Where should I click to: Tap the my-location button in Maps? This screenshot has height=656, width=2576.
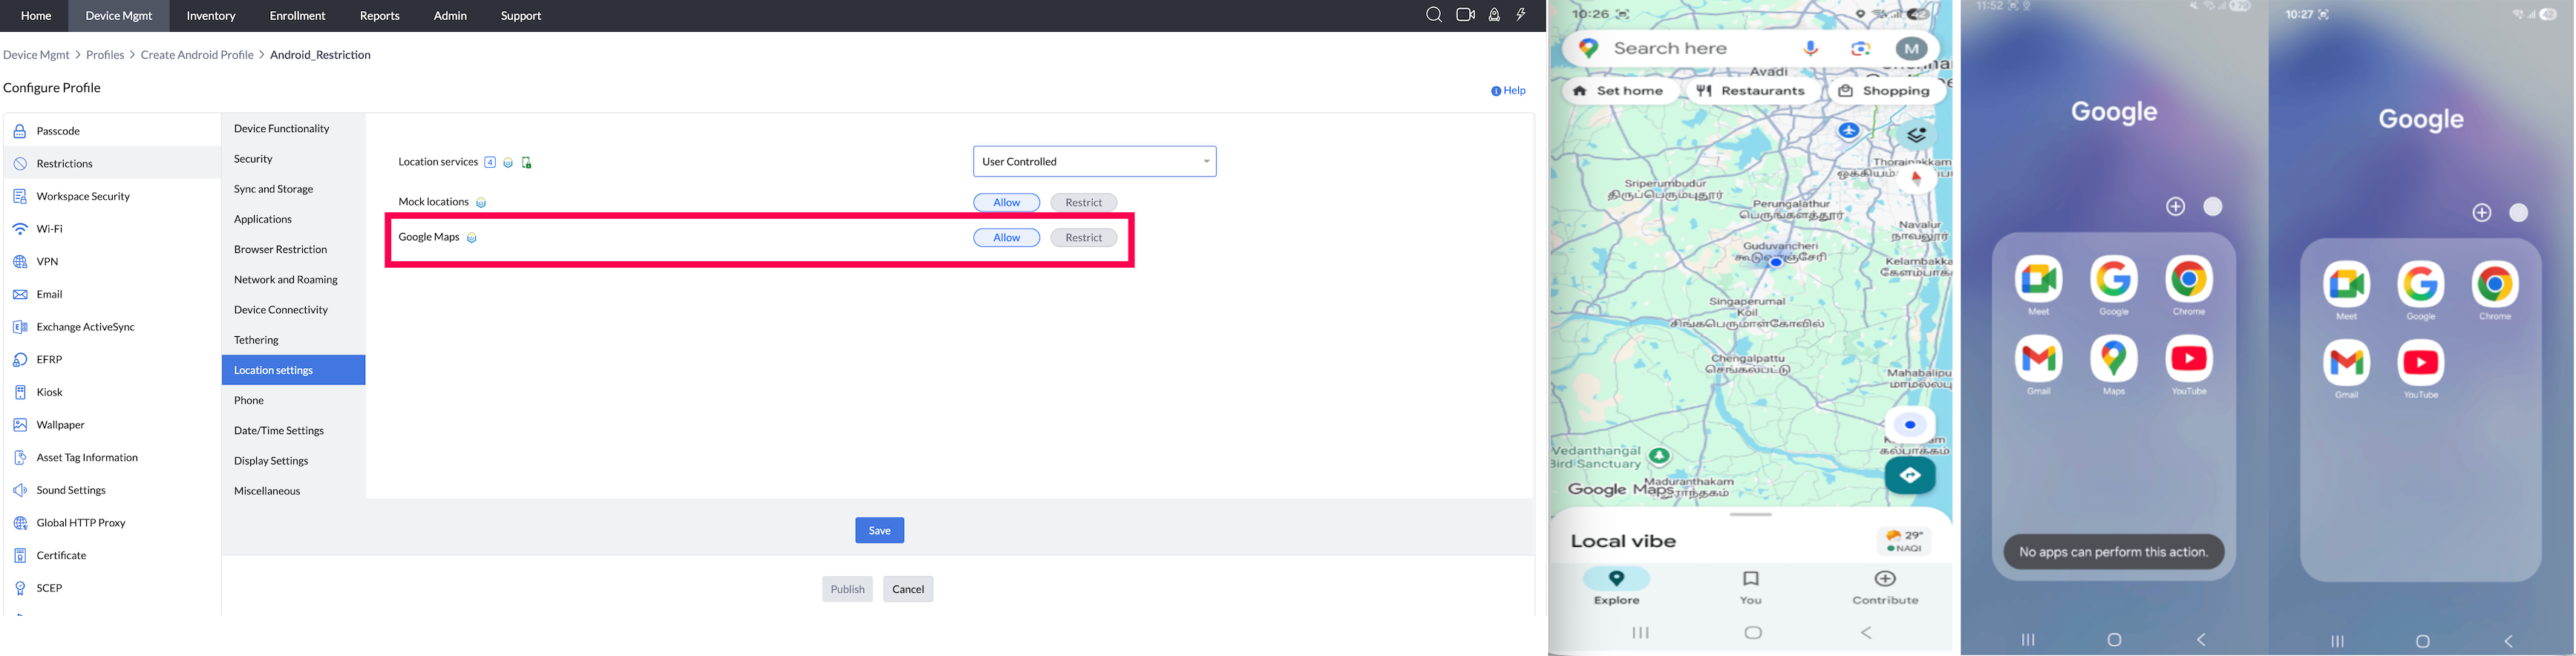(1910, 425)
